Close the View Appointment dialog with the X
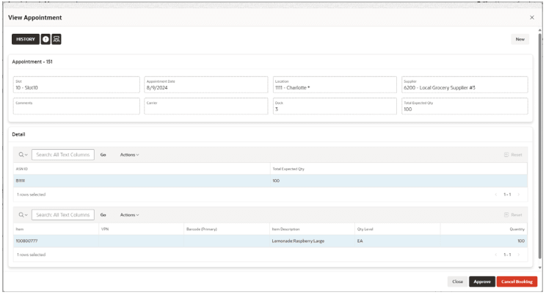The width and height of the screenshot is (546, 295). click(532, 18)
